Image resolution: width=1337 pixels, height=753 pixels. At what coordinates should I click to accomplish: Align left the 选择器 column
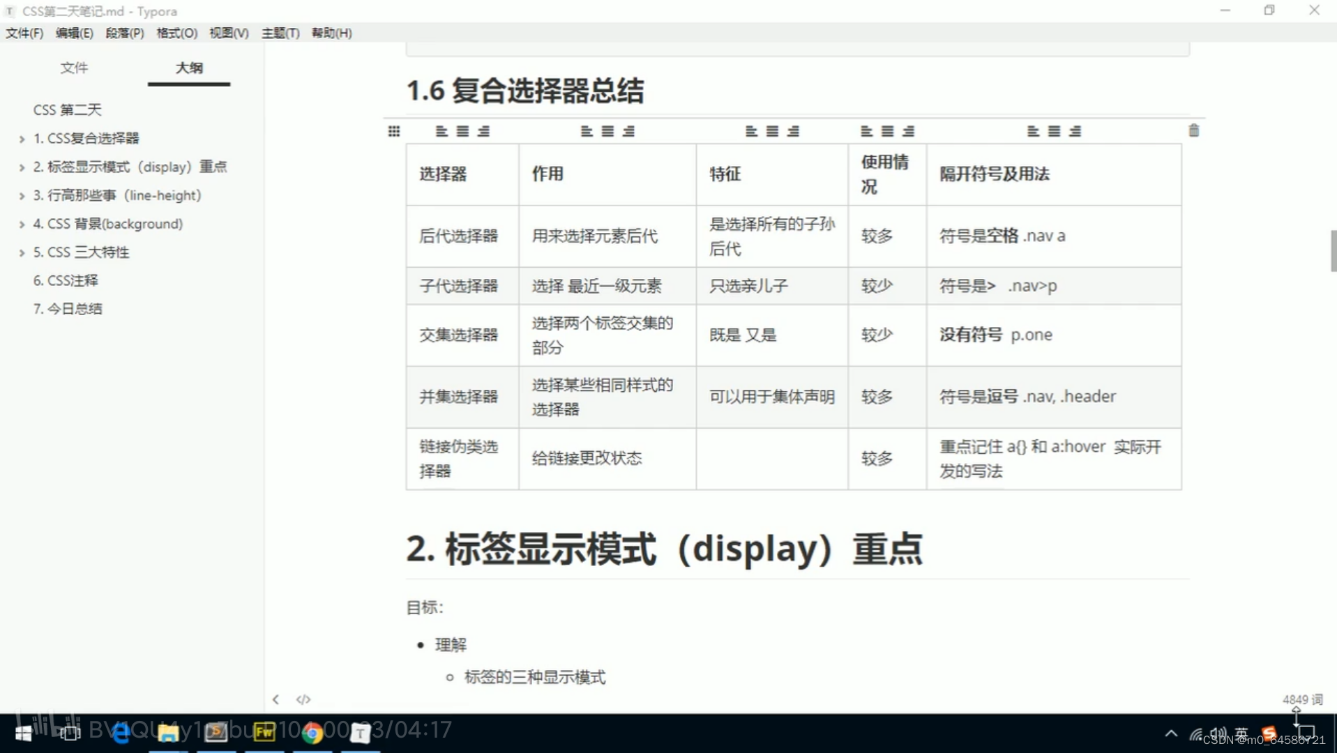pos(441,131)
